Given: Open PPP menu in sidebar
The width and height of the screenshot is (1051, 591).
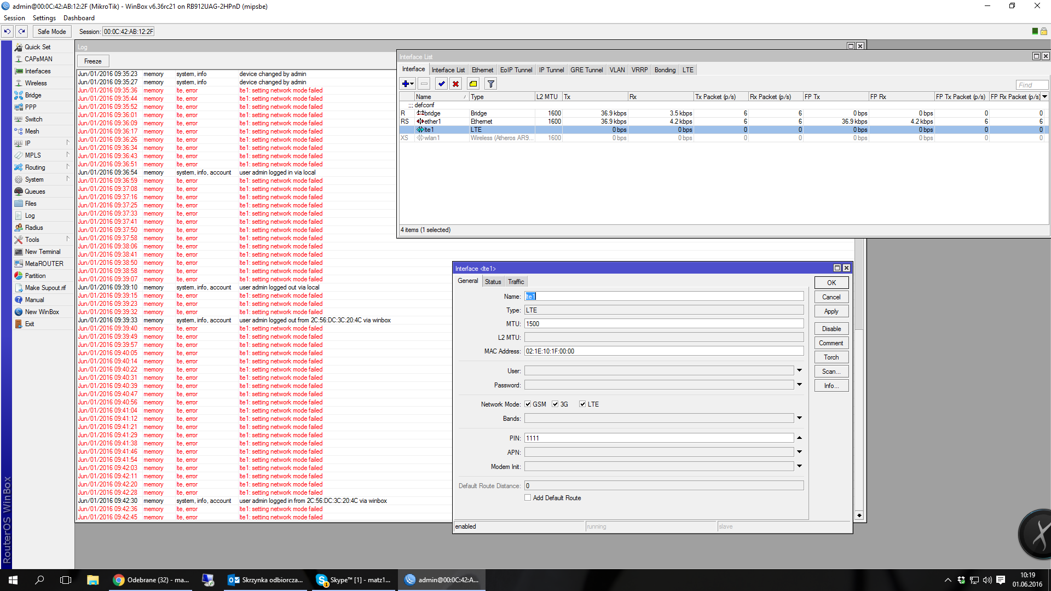Looking at the screenshot, I should coord(31,107).
